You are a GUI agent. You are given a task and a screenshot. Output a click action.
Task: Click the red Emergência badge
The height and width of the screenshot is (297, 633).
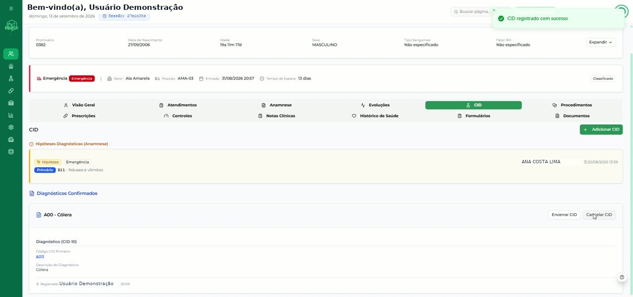(82, 78)
